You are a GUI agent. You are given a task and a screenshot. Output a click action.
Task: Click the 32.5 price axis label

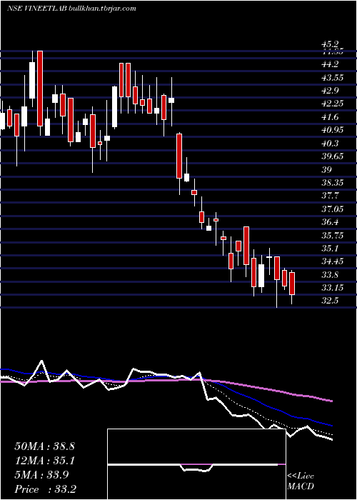tap(331, 301)
